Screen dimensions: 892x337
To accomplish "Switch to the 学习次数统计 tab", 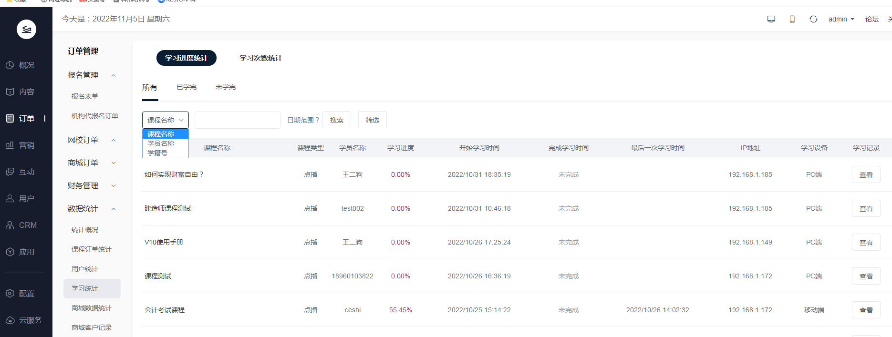I will click(260, 58).
